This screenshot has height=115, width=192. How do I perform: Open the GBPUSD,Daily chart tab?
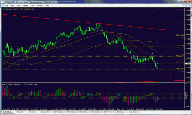point(59,112)
